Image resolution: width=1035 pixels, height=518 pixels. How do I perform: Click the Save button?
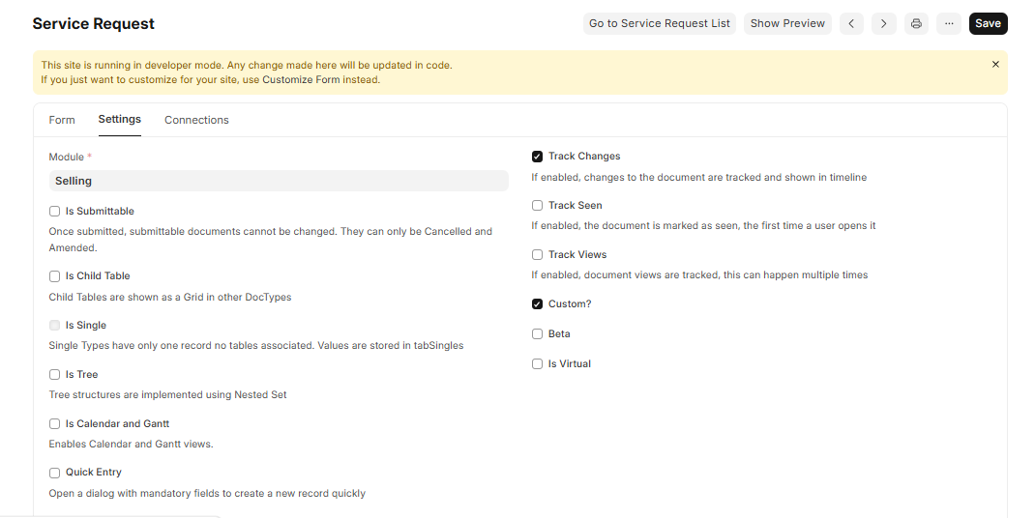[x=988, y=23]
